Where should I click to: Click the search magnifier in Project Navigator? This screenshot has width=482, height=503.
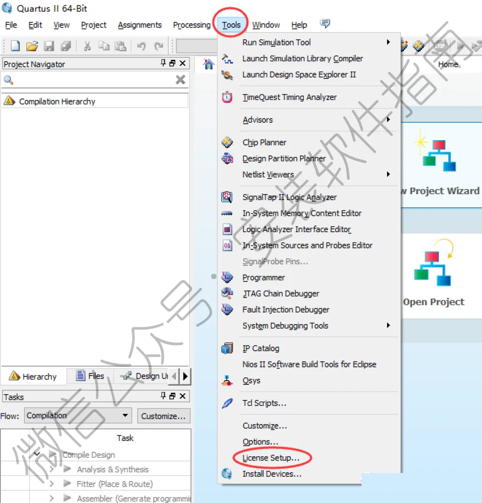click(x=8, y=80)
